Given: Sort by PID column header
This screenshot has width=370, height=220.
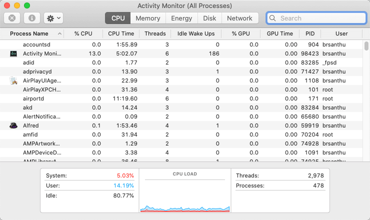Looking at the screenshot, I should pos(310,34).
